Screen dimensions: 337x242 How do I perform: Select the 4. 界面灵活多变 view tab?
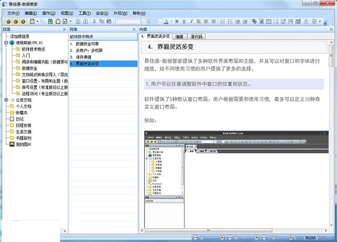pyautogui.click(x=156, y=36)
